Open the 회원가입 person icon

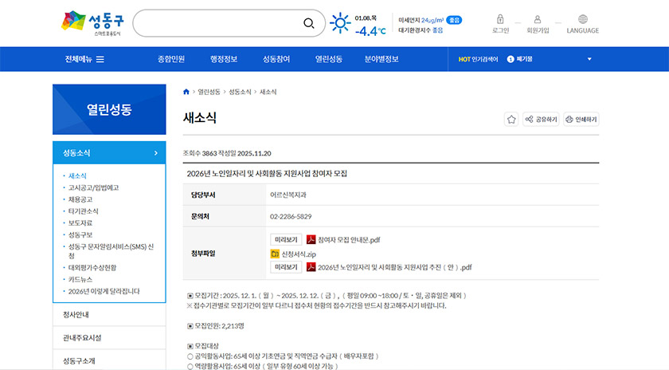click(538, 19)
